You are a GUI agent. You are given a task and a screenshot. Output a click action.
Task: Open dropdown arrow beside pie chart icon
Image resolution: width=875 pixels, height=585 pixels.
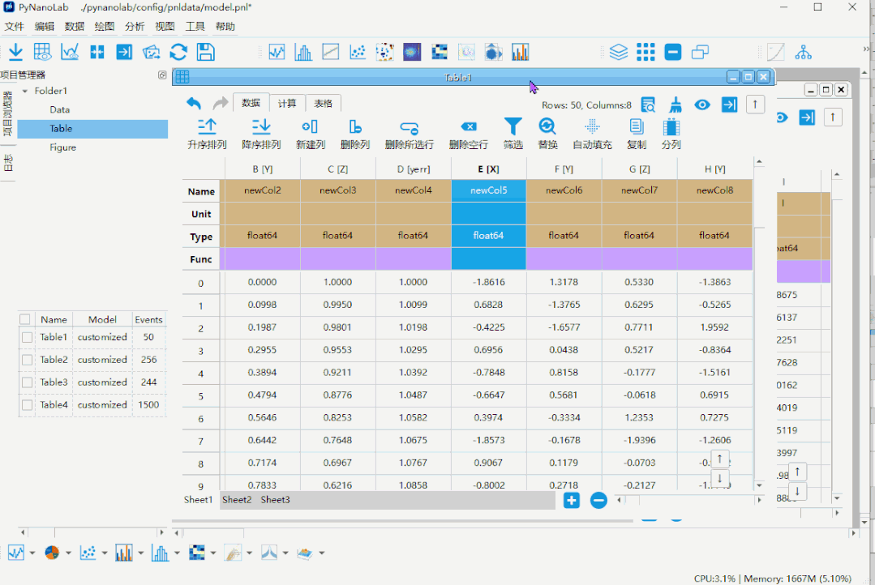(68, 553)
